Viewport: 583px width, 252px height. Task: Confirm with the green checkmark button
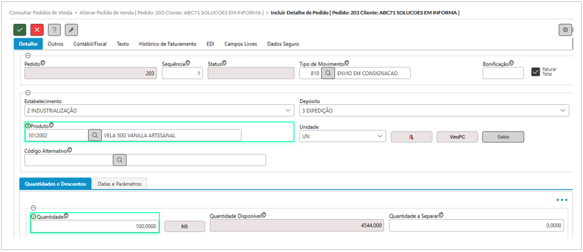pos(19,30)
